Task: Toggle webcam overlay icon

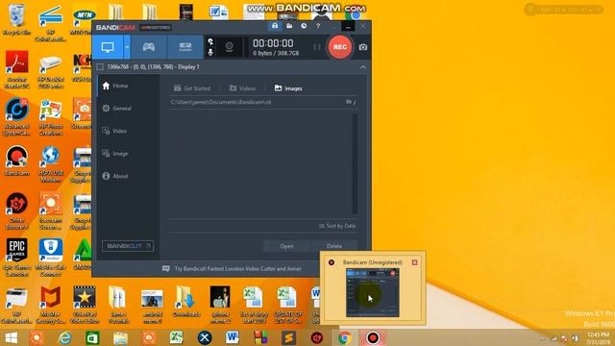Action: pos(229,47)
